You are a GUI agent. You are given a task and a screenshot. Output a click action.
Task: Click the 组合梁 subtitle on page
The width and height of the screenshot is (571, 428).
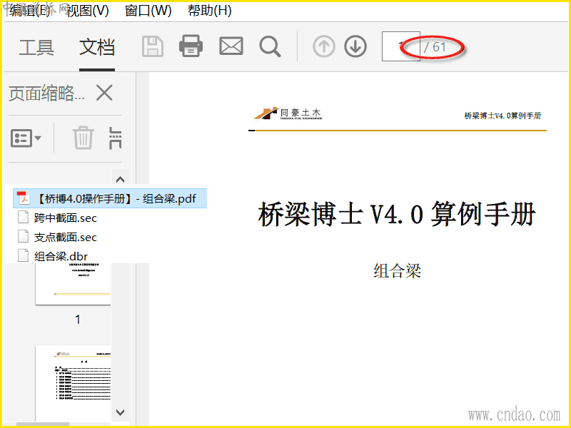click(x=398, y=271)
